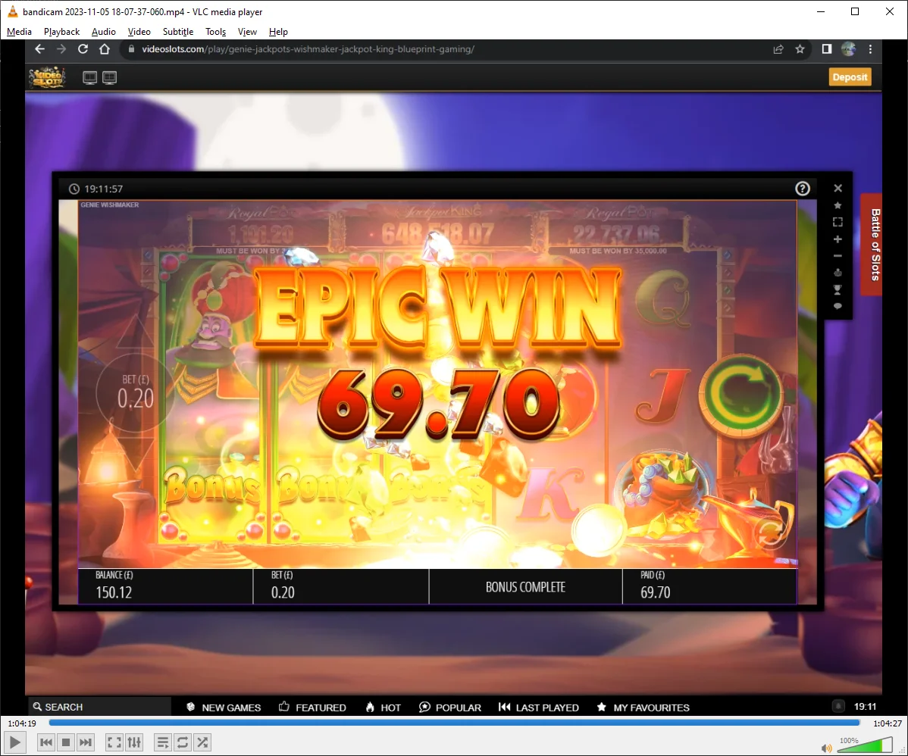908x756 pixels.
Task: Open the NEW GAMES category
Action: (224, 708)
